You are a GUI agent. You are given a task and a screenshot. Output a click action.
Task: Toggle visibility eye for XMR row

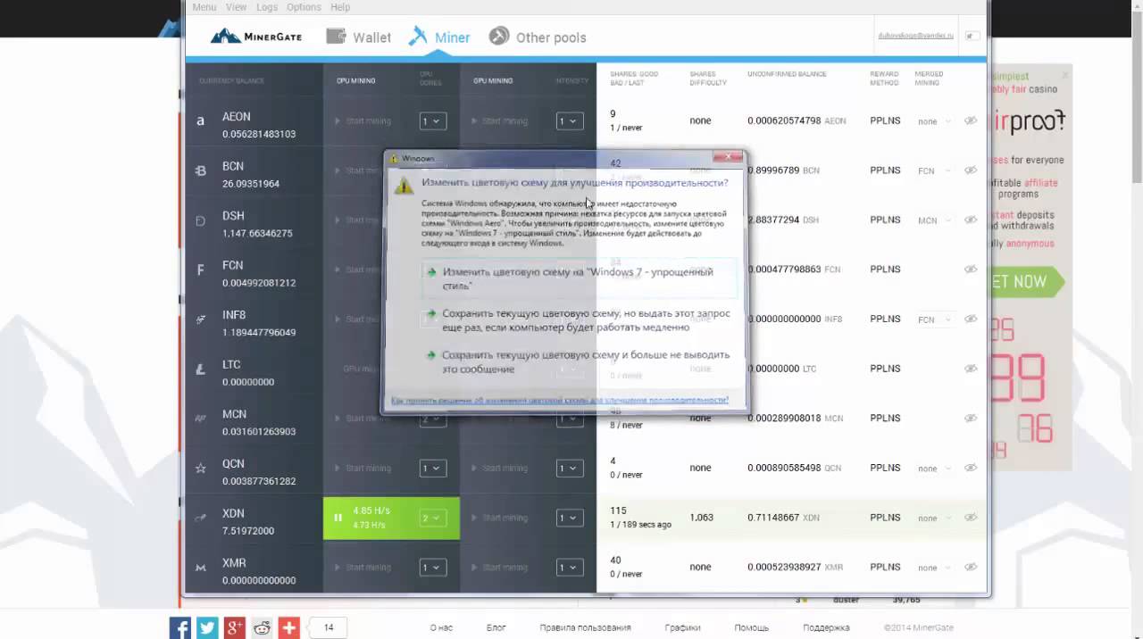[971, 567]
